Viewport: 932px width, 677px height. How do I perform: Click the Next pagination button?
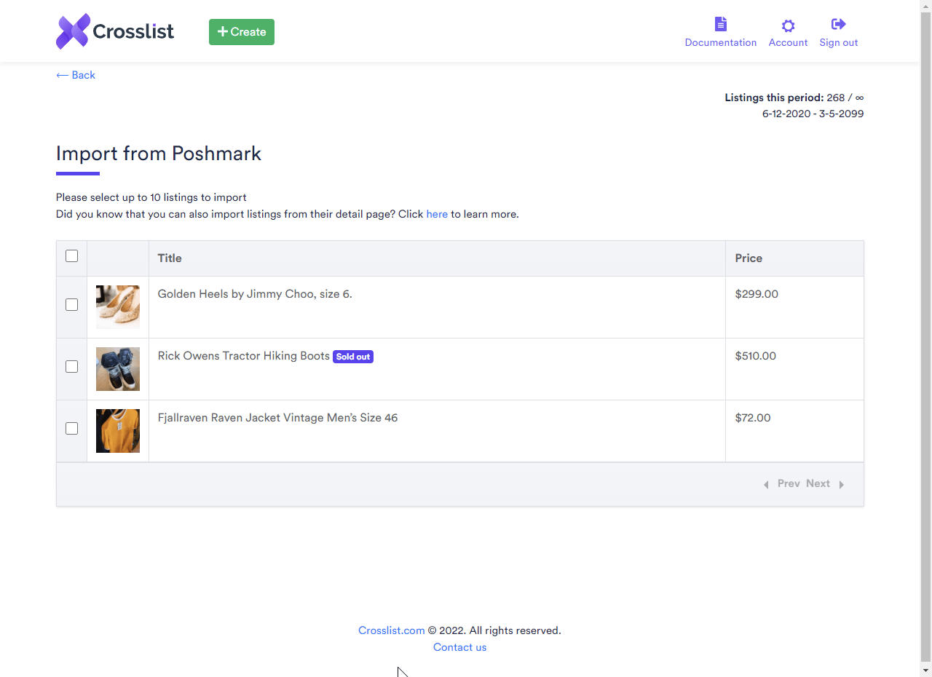click(826, 483)
